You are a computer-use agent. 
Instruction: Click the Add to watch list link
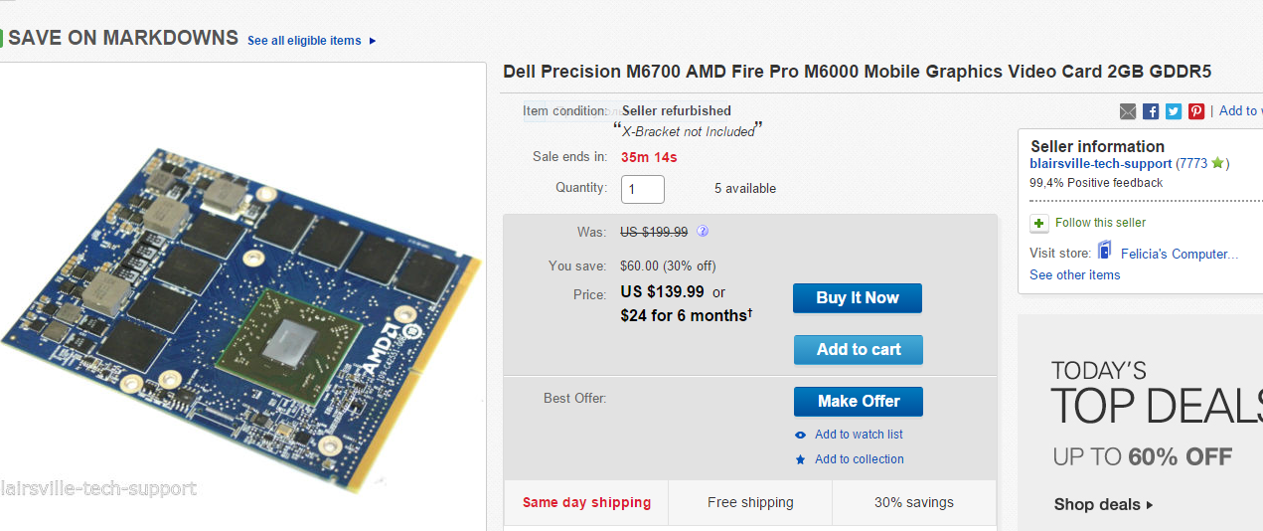pyautogui.click(x=859, y=435)
